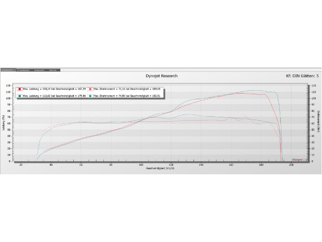Screen dimensions: 322x242
Task: Select legend text Max. Drehmoment = 74,50
Action: tap(109, 96)
